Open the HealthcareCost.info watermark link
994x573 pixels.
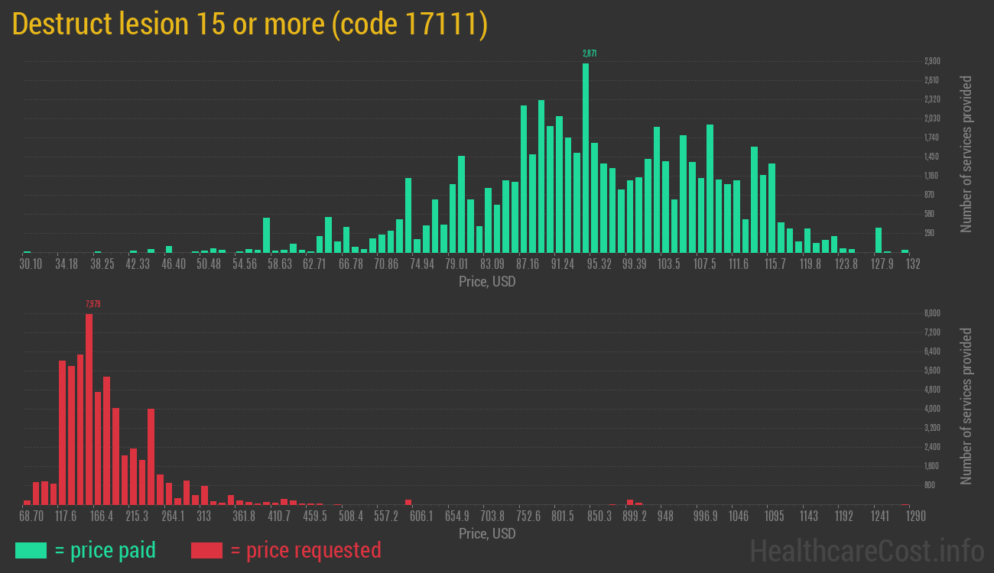pos(866,550)
